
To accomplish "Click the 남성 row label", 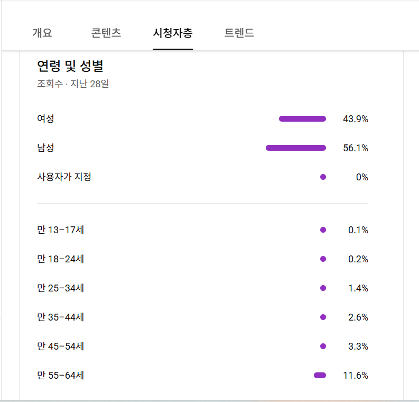I will click(x=45, y=148).
